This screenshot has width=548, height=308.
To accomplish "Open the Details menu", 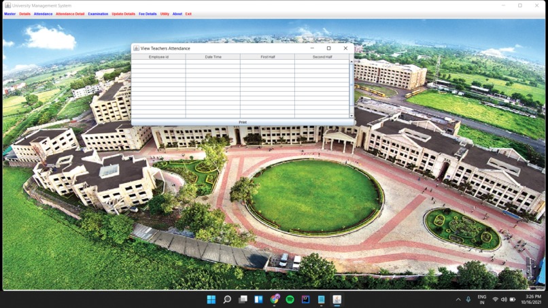I will click(x=24, y=14).
